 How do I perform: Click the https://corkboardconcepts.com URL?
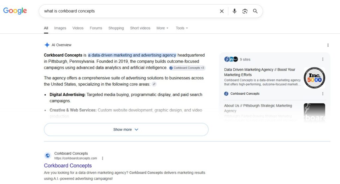pyautogui.click(x=75, y=158)
